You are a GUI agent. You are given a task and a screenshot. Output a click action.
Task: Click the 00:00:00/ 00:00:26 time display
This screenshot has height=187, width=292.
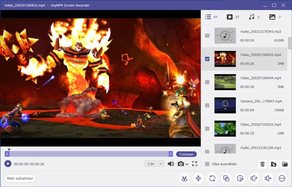coord(29,164)
